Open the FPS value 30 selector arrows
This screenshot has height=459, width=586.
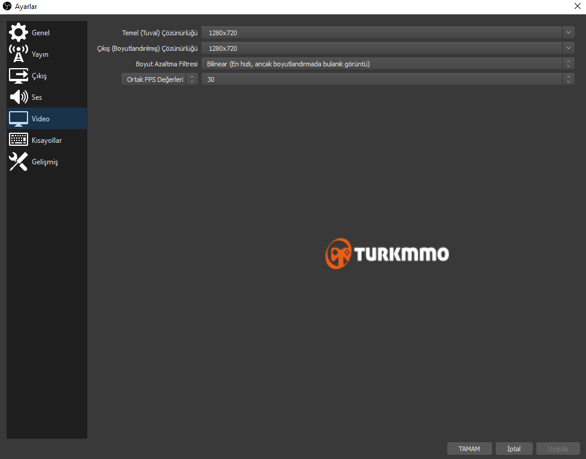pos(569,79)
